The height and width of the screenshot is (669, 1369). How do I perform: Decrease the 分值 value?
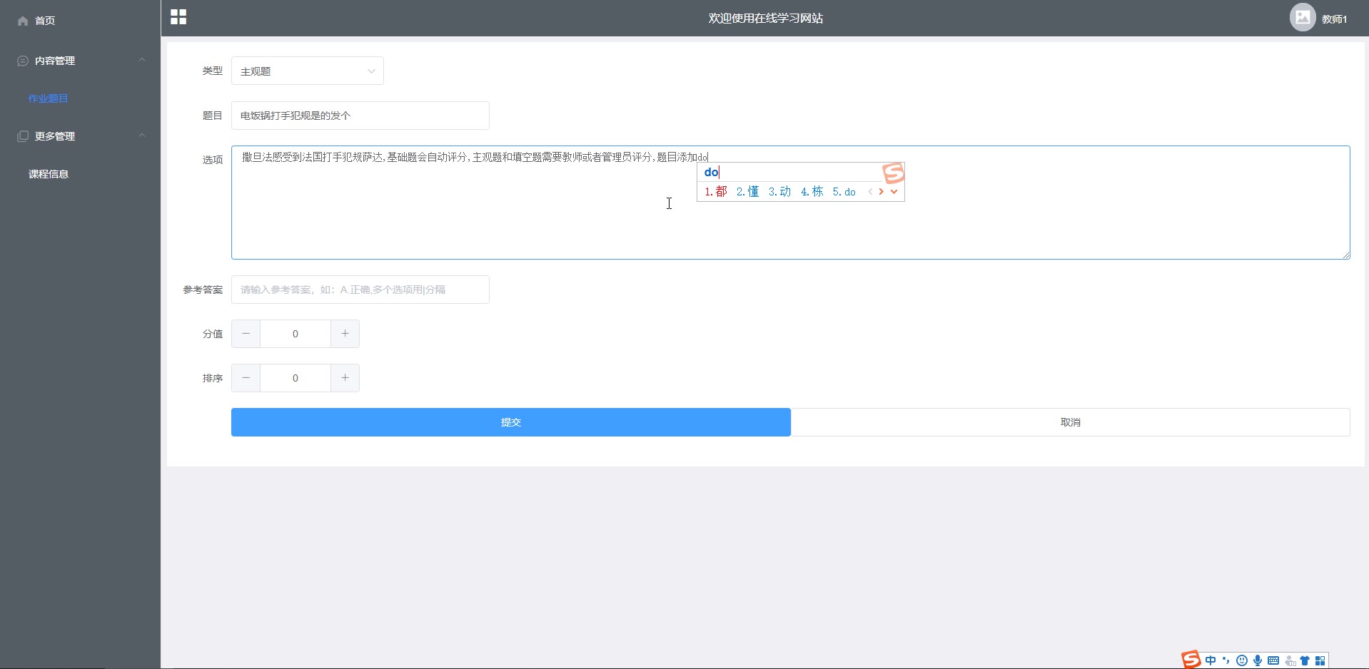(246, 334)
